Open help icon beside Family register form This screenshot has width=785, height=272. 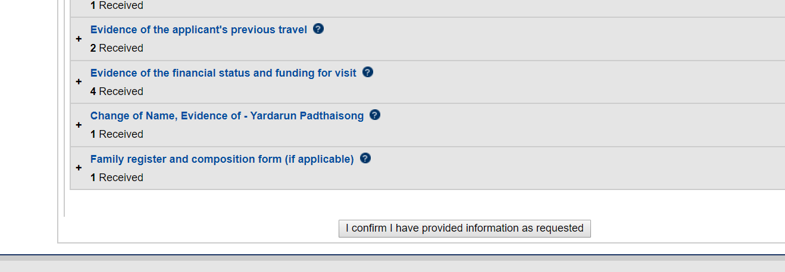(365, 158)
